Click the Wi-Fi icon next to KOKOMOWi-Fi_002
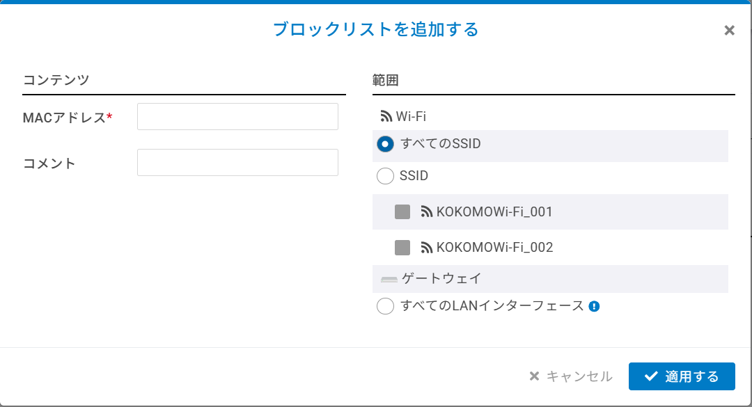The height and width of the screenshot is (407, 752). (427, 247)
